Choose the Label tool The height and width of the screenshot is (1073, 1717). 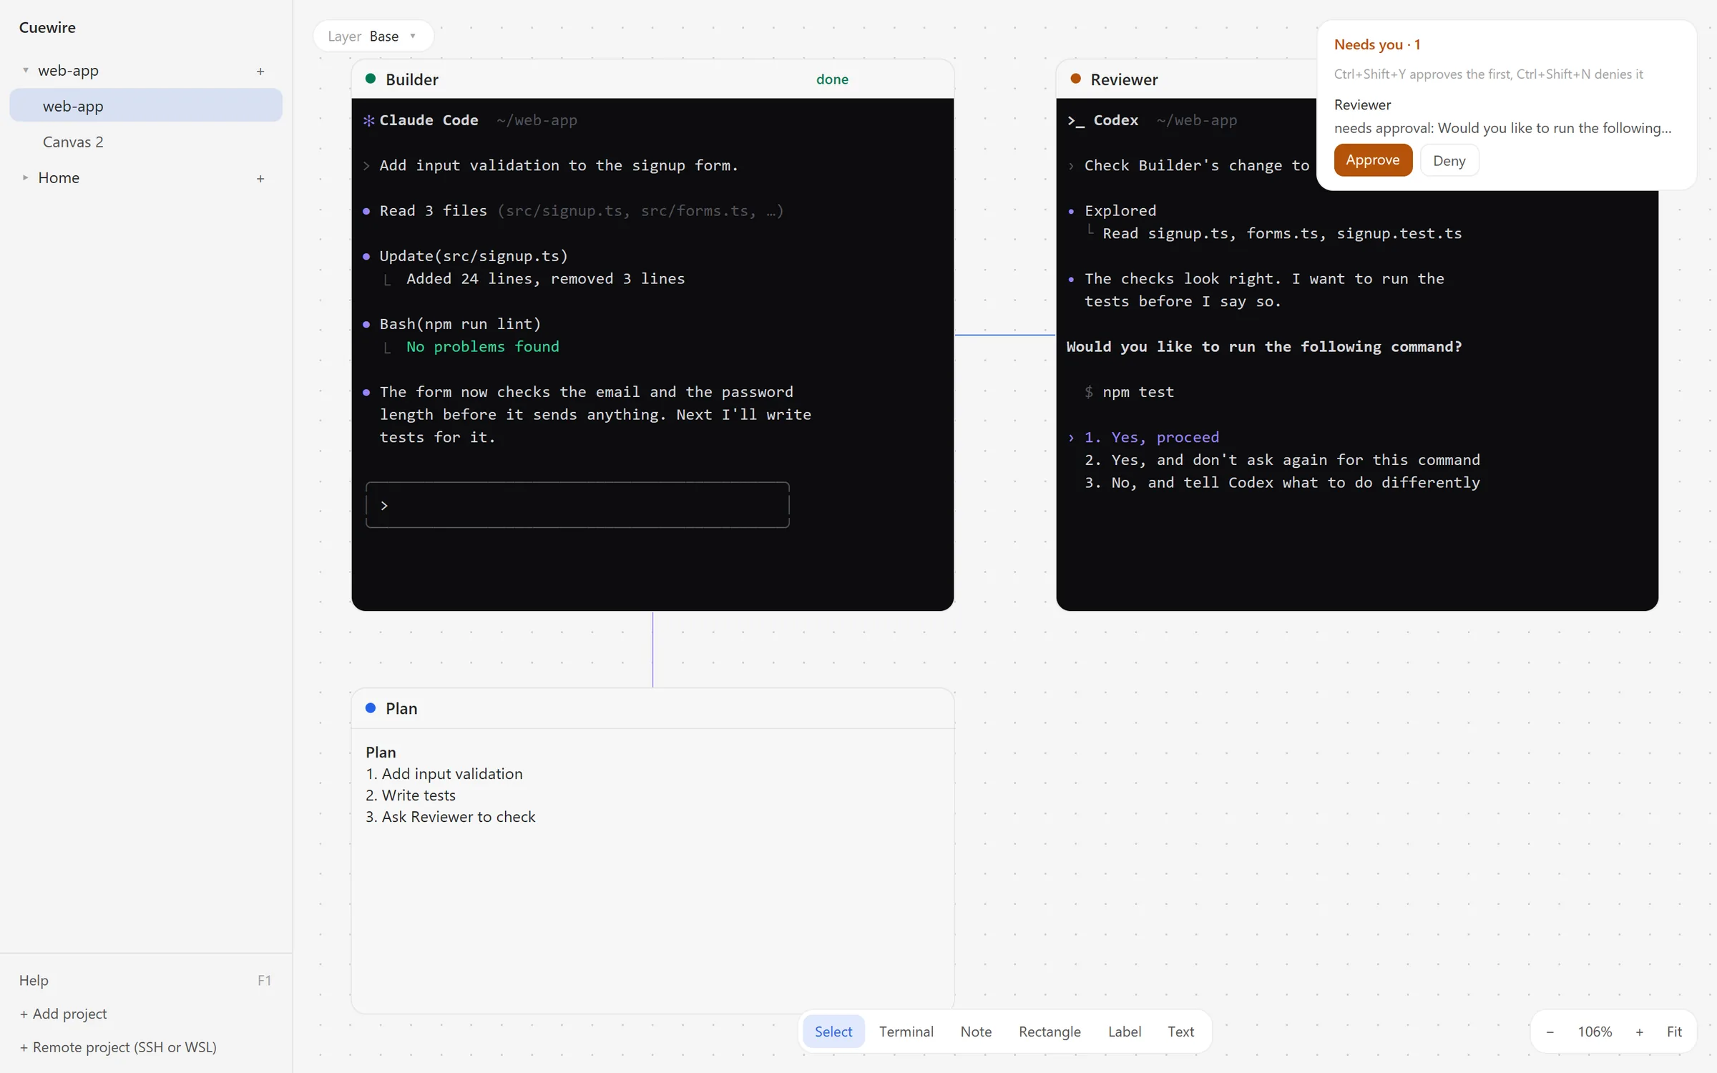coord(1124,1031)
